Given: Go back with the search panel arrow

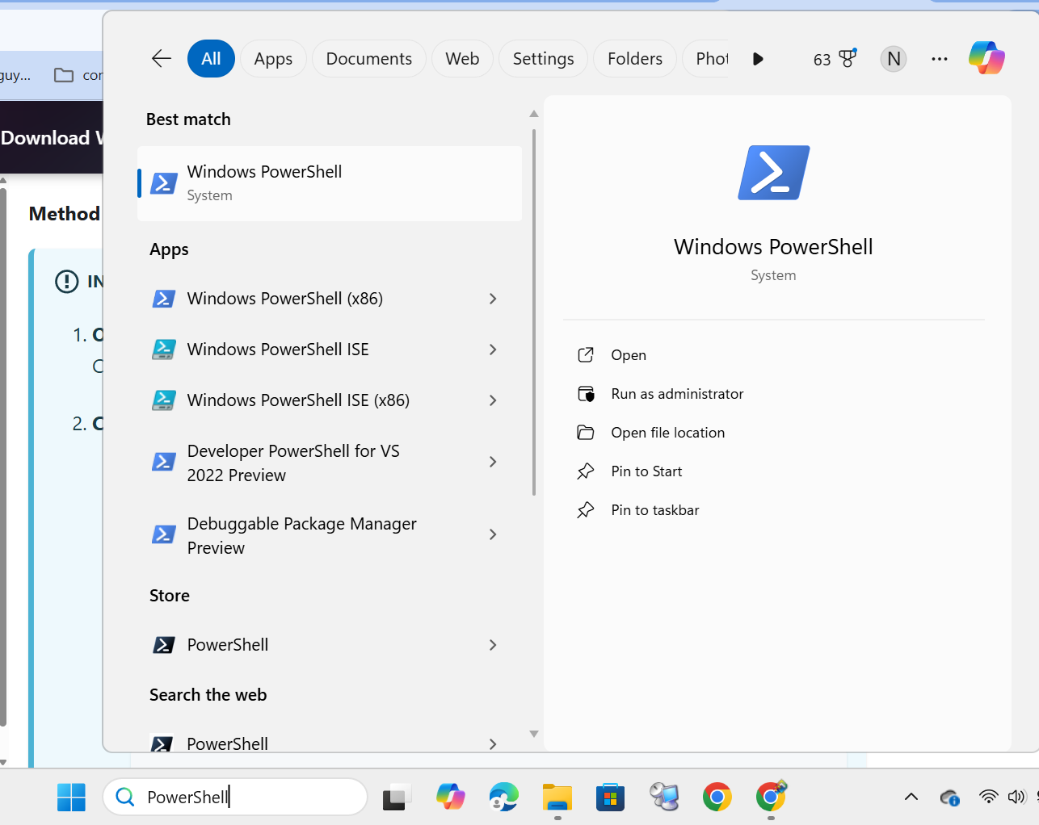Looking at the screenshot, I should click(162, 58).
